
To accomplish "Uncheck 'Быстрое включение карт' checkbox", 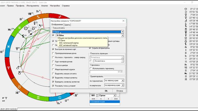I will (x=53, y=49).
